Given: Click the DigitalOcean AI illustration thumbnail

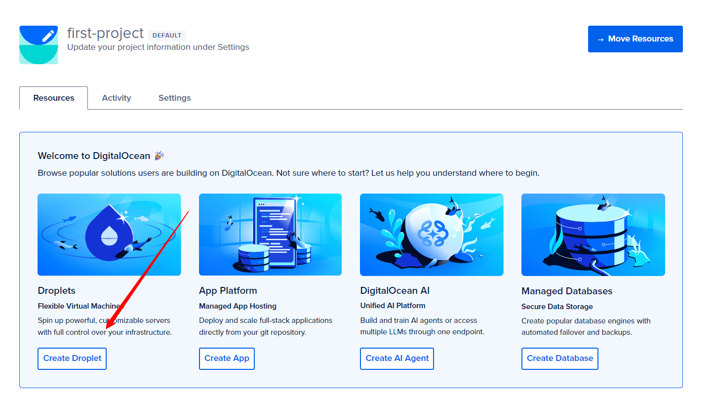Looking at the screenshot, I should click(432, 235).
